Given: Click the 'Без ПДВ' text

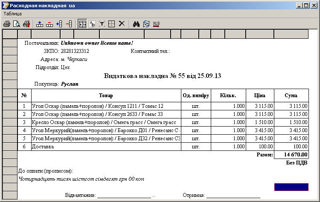Looking at the screenshot, I should [297, 163].
